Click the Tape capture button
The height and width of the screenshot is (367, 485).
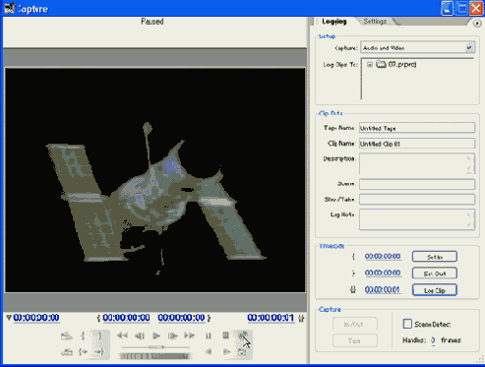point(355,340)
